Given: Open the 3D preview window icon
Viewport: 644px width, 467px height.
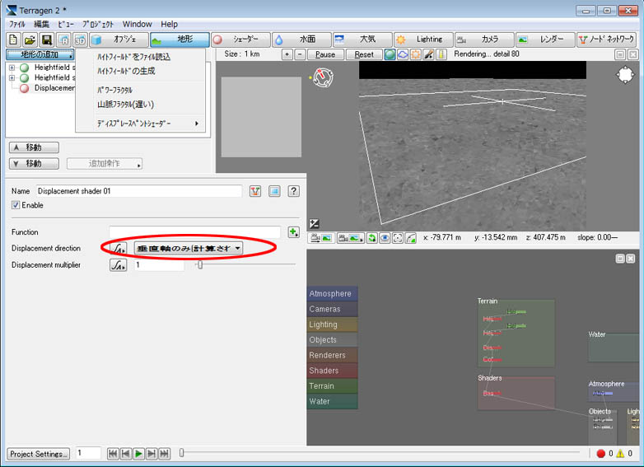Looking at the screenshot, I should pyautogui.click(x=80, y=40).
